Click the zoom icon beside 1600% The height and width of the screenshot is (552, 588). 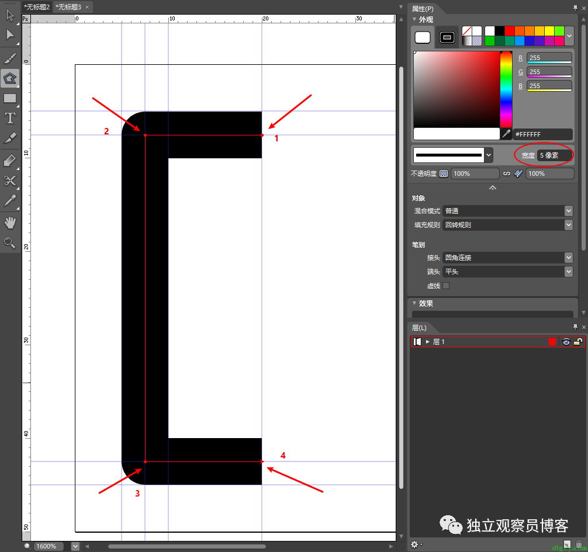tap(27, 546)
